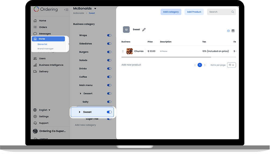Click Add new category link
The image size is (272, 154).
click(x=85, y=125)
